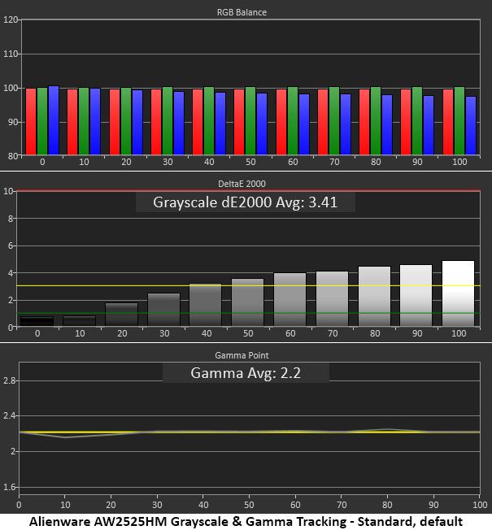
Task: Click the 60 x-axis label under DeltaE chart
Action: point(290,333)
